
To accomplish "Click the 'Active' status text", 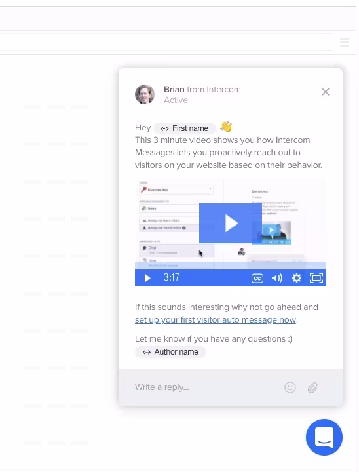I will 176,100.
